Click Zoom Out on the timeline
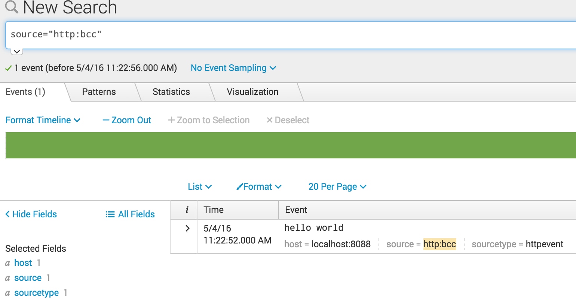576x301 pixels. (127, 120)
